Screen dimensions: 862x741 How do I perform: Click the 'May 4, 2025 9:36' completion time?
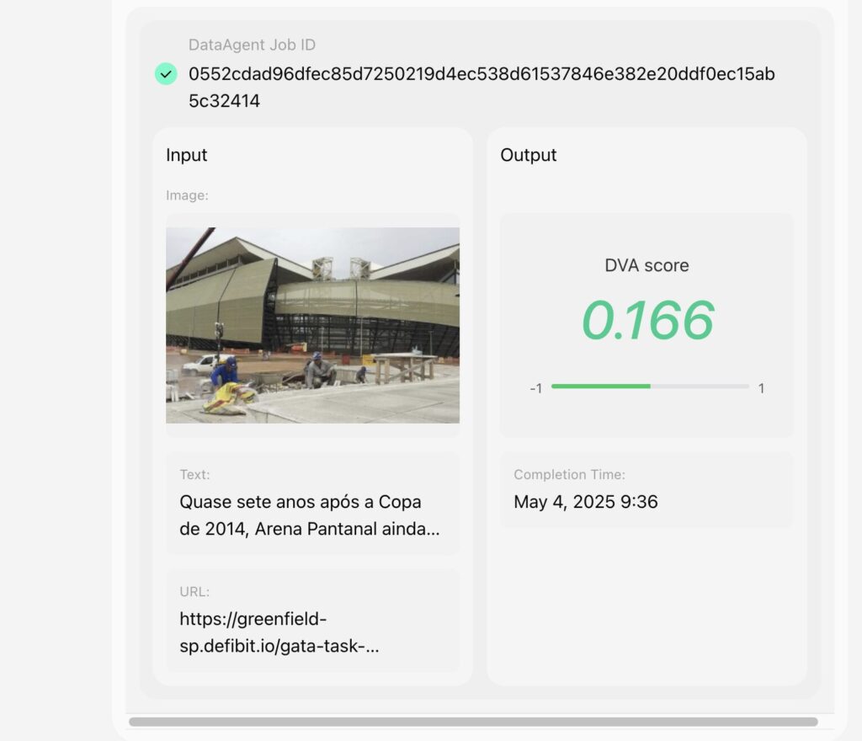[x=586, y=502]
